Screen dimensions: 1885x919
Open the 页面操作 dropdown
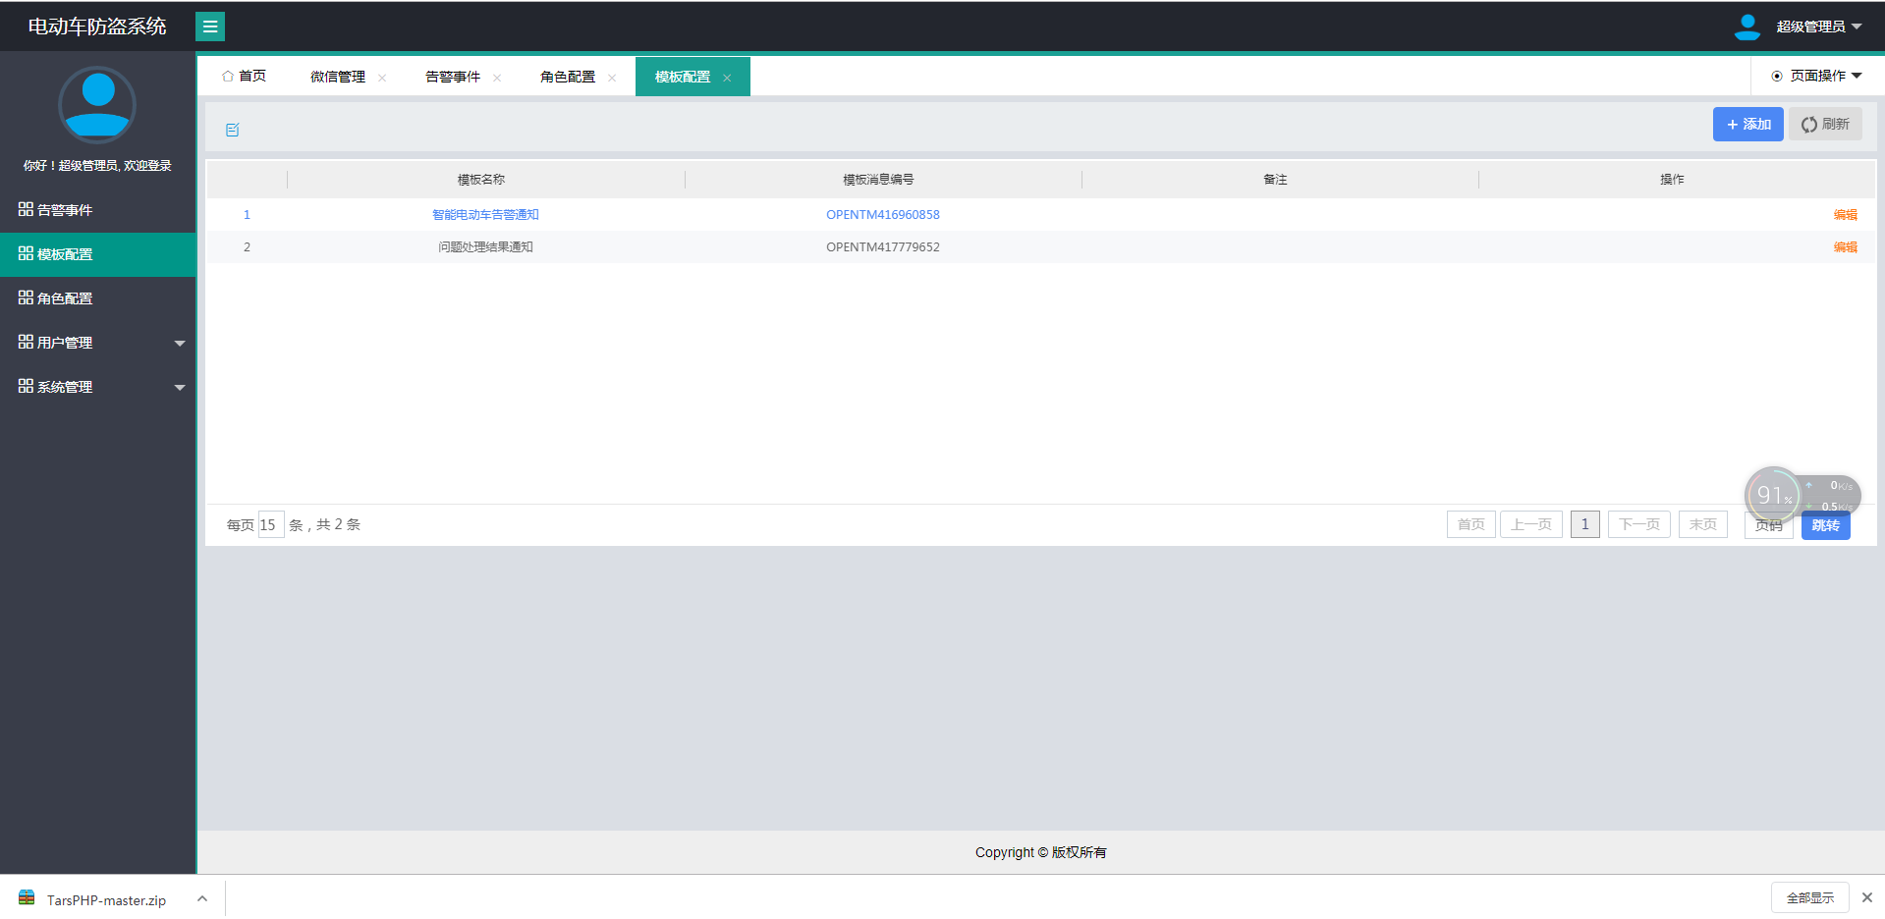point(1817,76)
